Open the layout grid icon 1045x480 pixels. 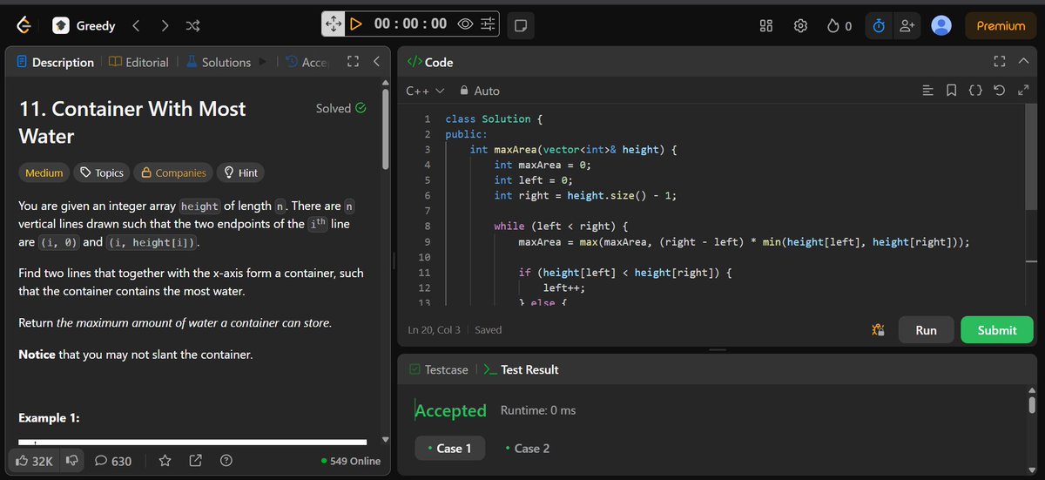pos(766,26)
